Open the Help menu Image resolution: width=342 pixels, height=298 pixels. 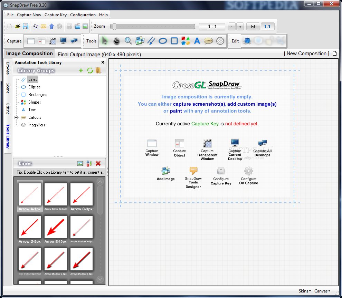pyautogui.click(x=103, y=15)
